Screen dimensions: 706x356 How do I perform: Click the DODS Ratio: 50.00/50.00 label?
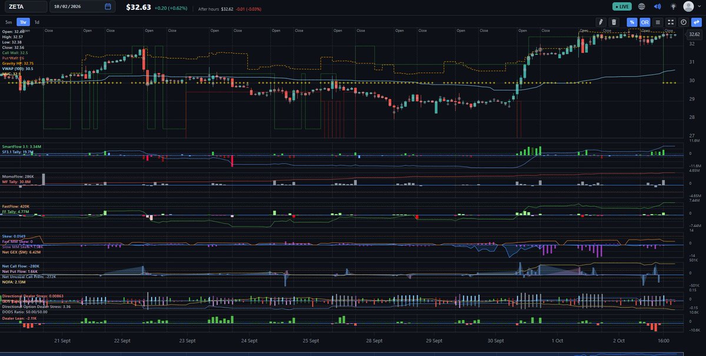[25, 312]
